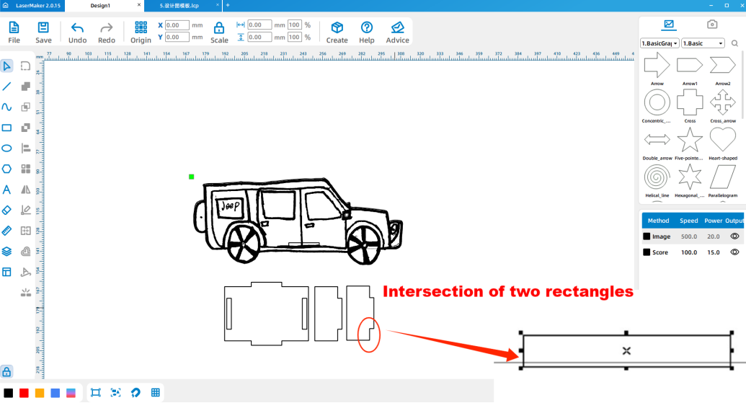Open the ruler measurement tool

[x=6, y=231]
